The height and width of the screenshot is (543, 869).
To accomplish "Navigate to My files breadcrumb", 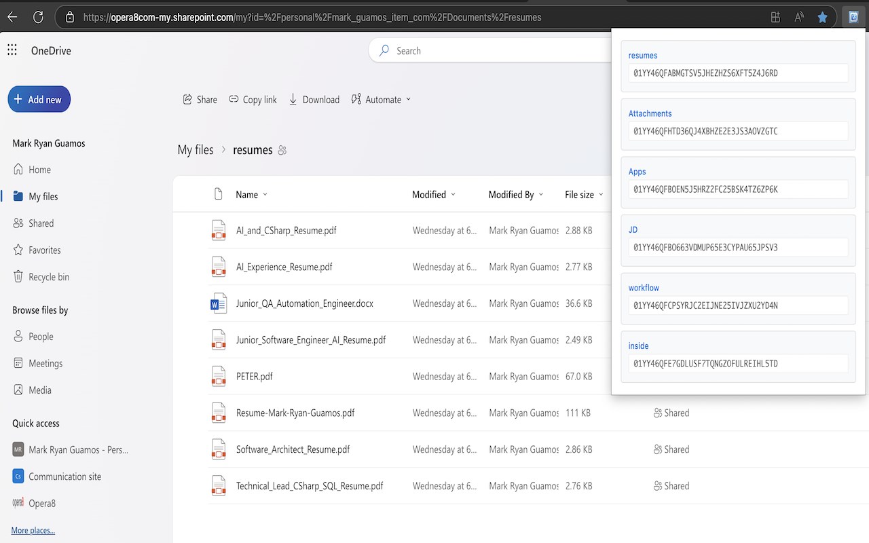I will [196, 150].
